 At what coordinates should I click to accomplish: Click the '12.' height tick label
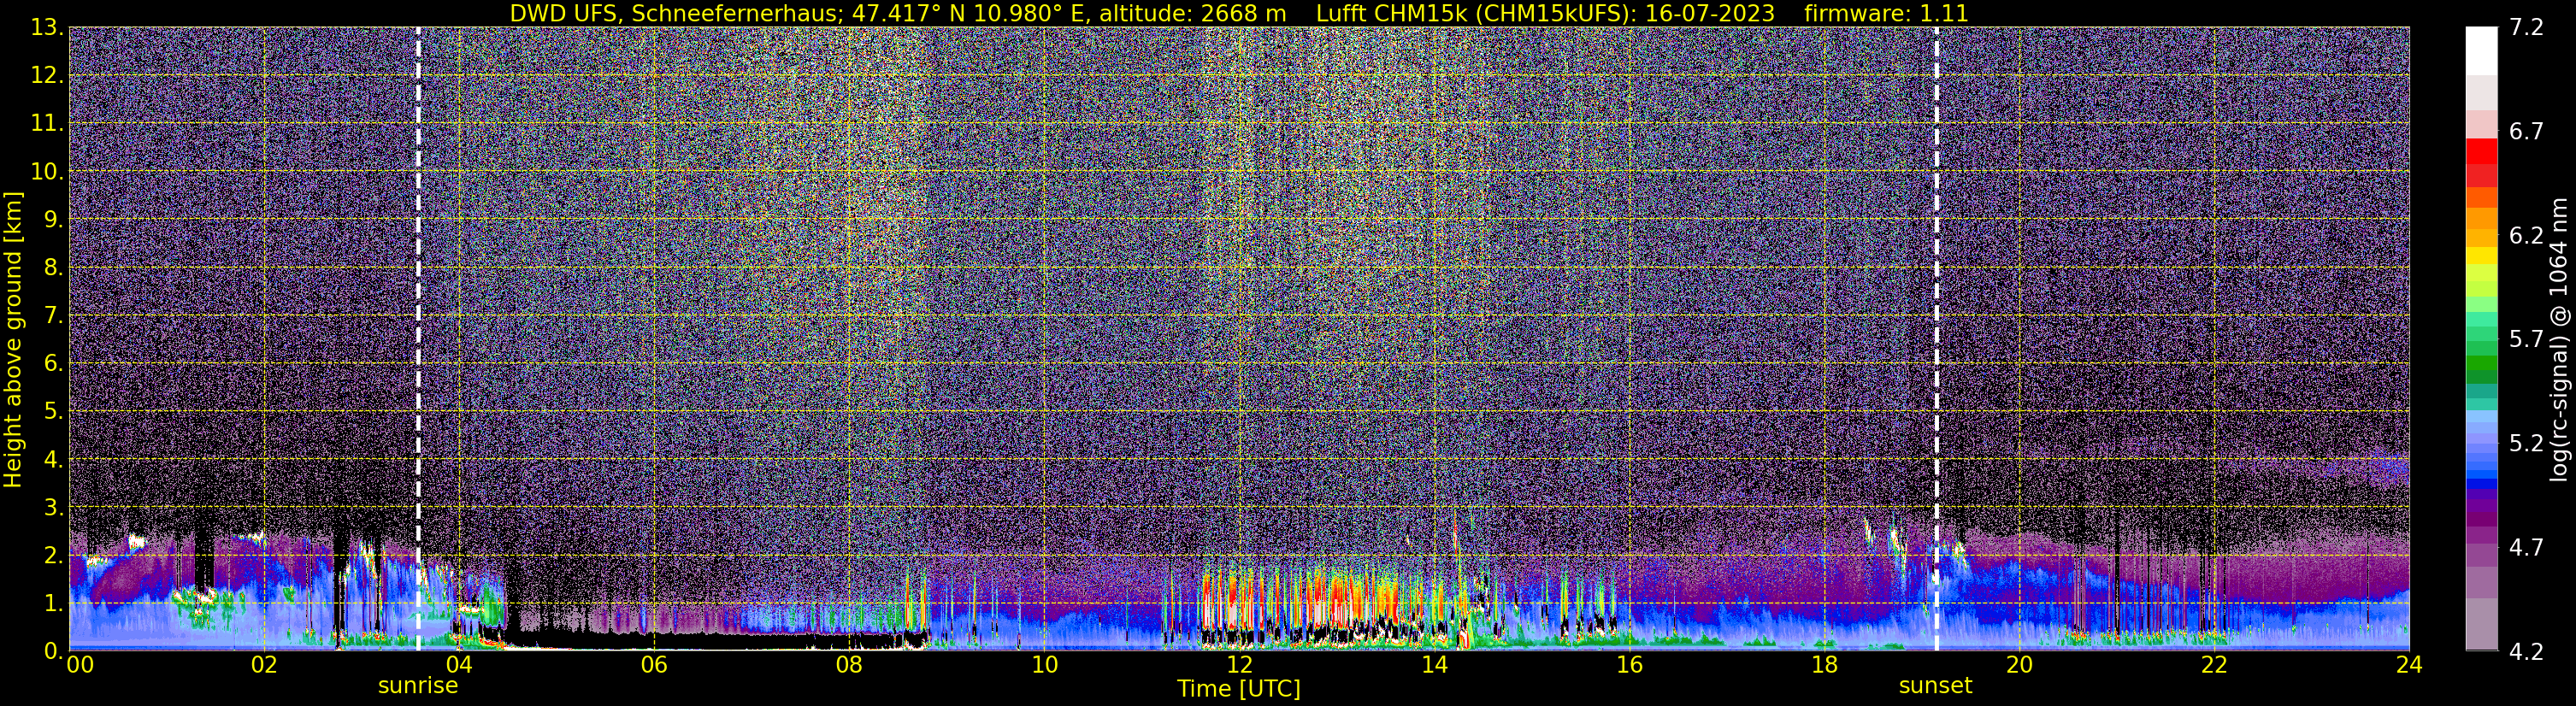coord(47,76)
